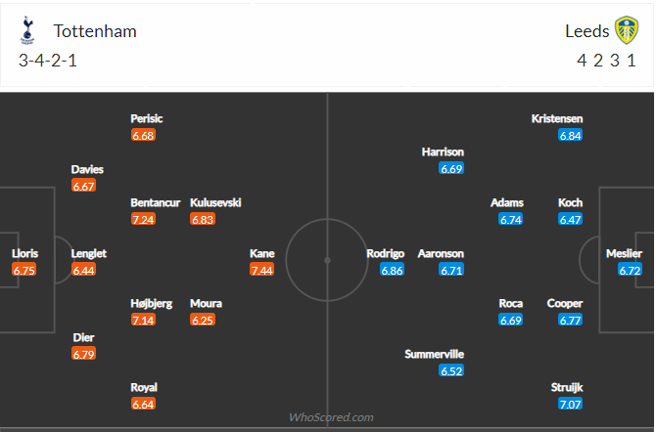The width and height of the screenshot is (656, 432).
Task: Open Kulusevski player name
Action: (215, 202)
